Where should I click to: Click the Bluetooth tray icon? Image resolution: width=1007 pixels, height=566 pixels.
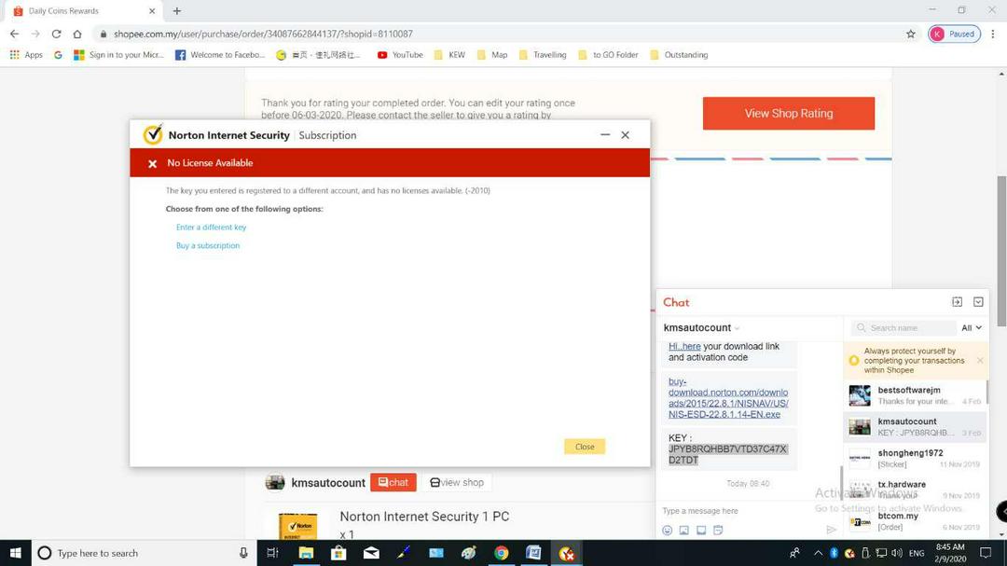tap(834, 553)
